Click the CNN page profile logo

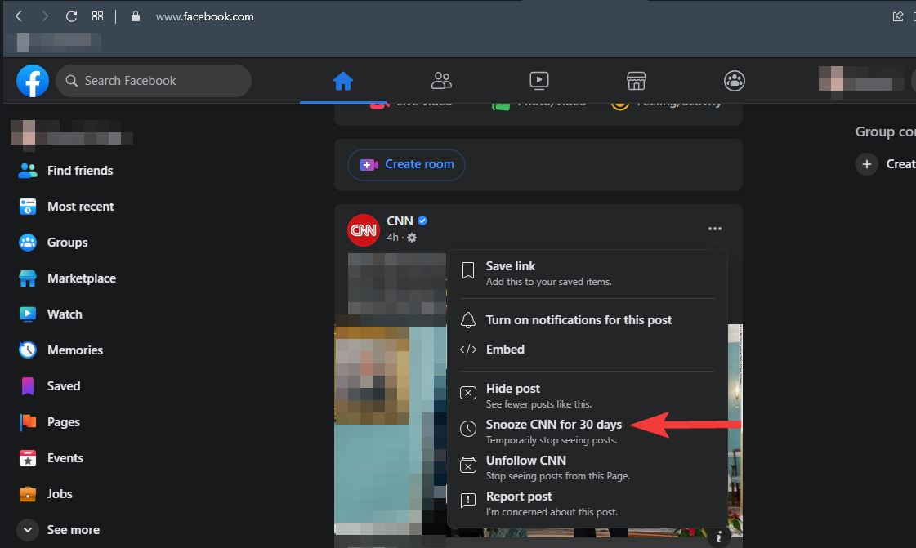pyautogui.click(x=363, y=229)
